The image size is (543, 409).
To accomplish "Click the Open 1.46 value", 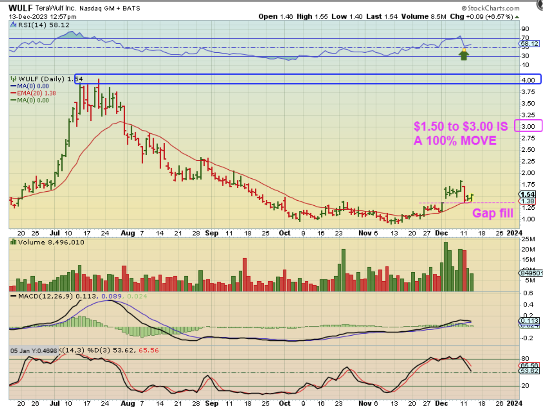I will pos(276,16).
